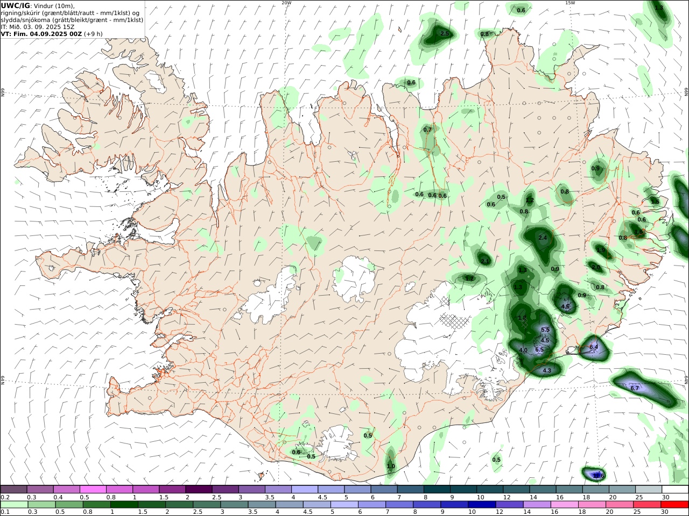The width and height of the screenshot is (689, 516).
Task: Click the bright red bottom-row swatch labeled 30
Action: point(674,505)
